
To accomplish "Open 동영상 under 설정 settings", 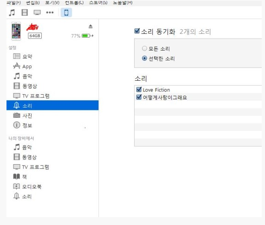I will point(52,86).
